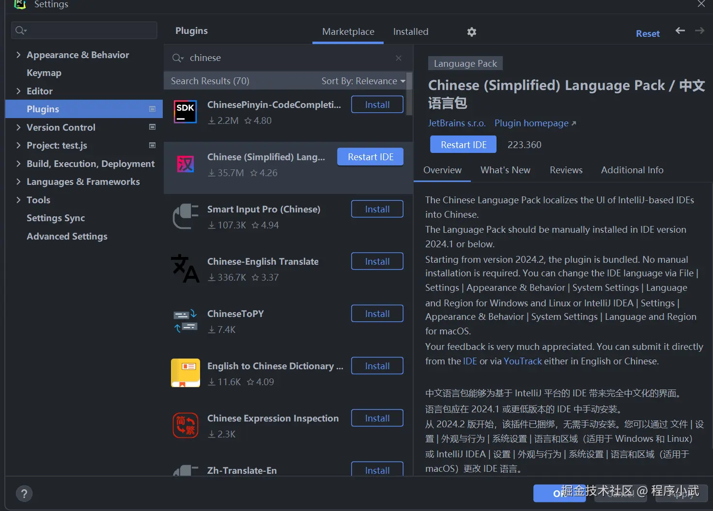
Task: Select the ChineseToPY plugin icon
Action: coord(186,321)
